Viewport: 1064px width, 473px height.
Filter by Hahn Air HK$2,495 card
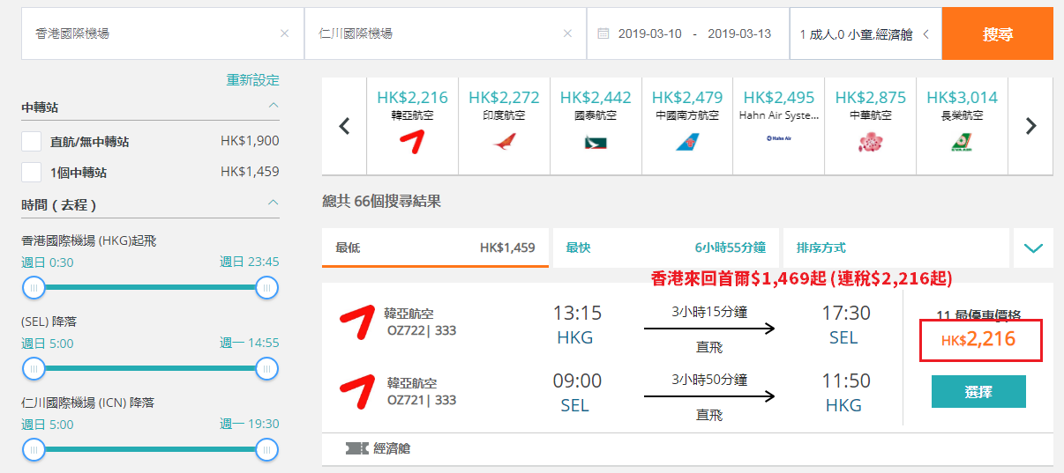[779, 126]
